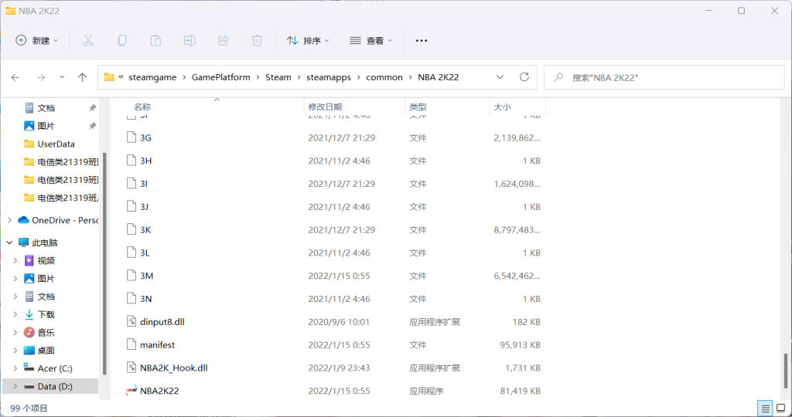792x417 pixels.
Task: Click the Share icon in toolbar
Action: [x=224, y=41]
